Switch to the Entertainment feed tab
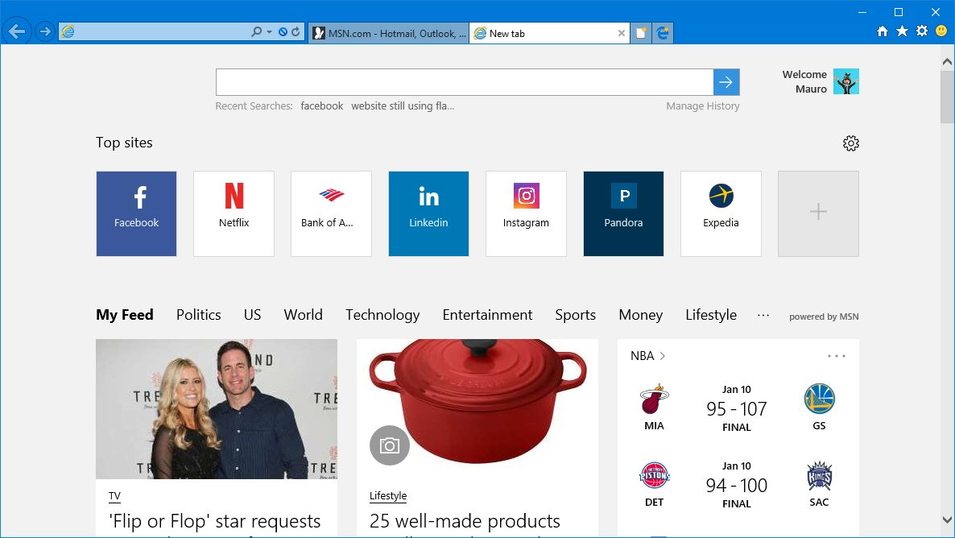Viewport: 955px width, 538px height. 487,315
